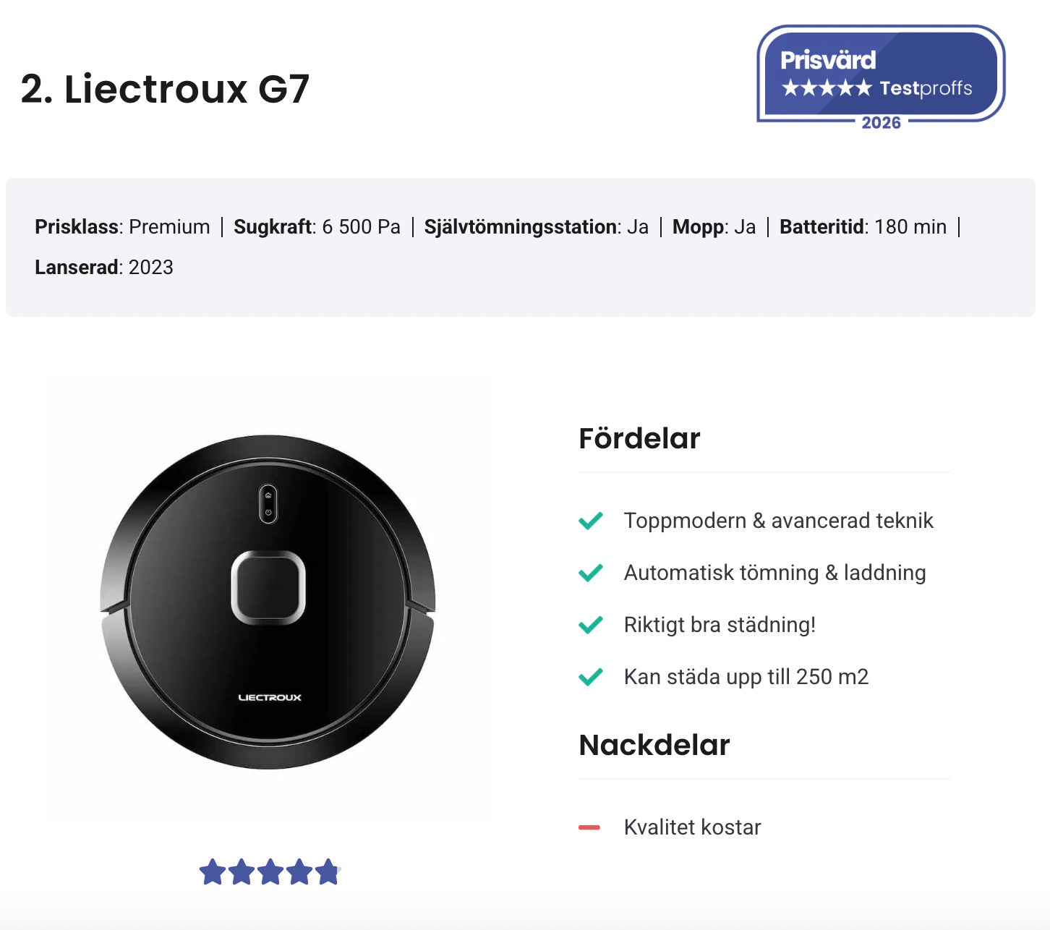The width and height of the screenshot is (1050, 930).
Task: Click the Lanserad 2023 spec
Action: 104,268
